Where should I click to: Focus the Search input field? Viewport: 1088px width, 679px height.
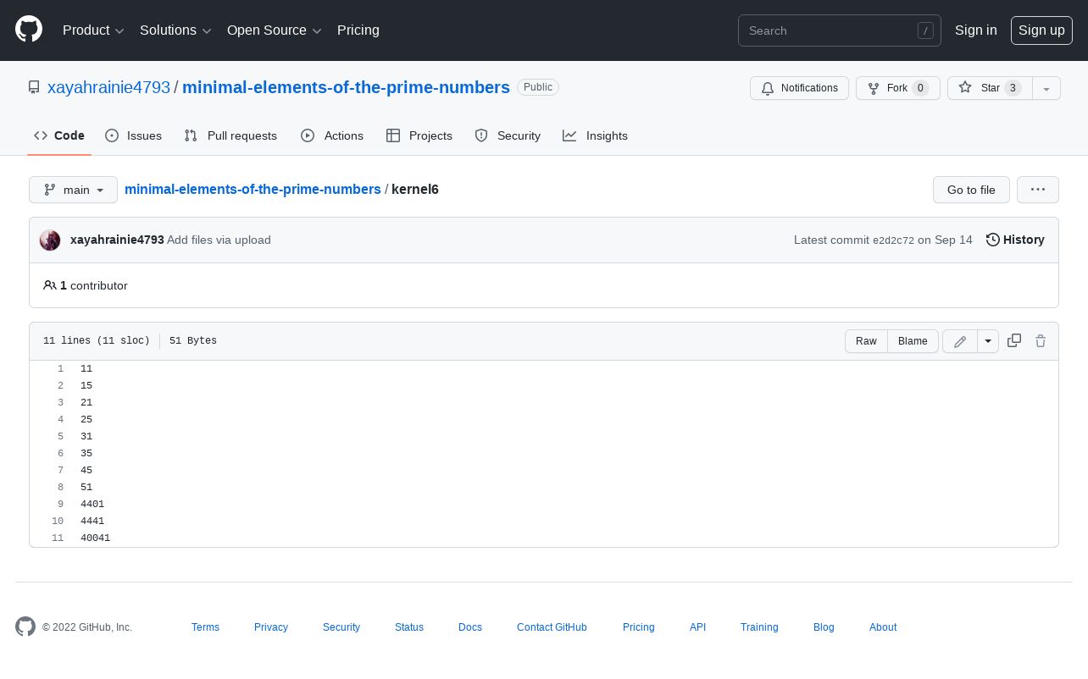(839, 30)
